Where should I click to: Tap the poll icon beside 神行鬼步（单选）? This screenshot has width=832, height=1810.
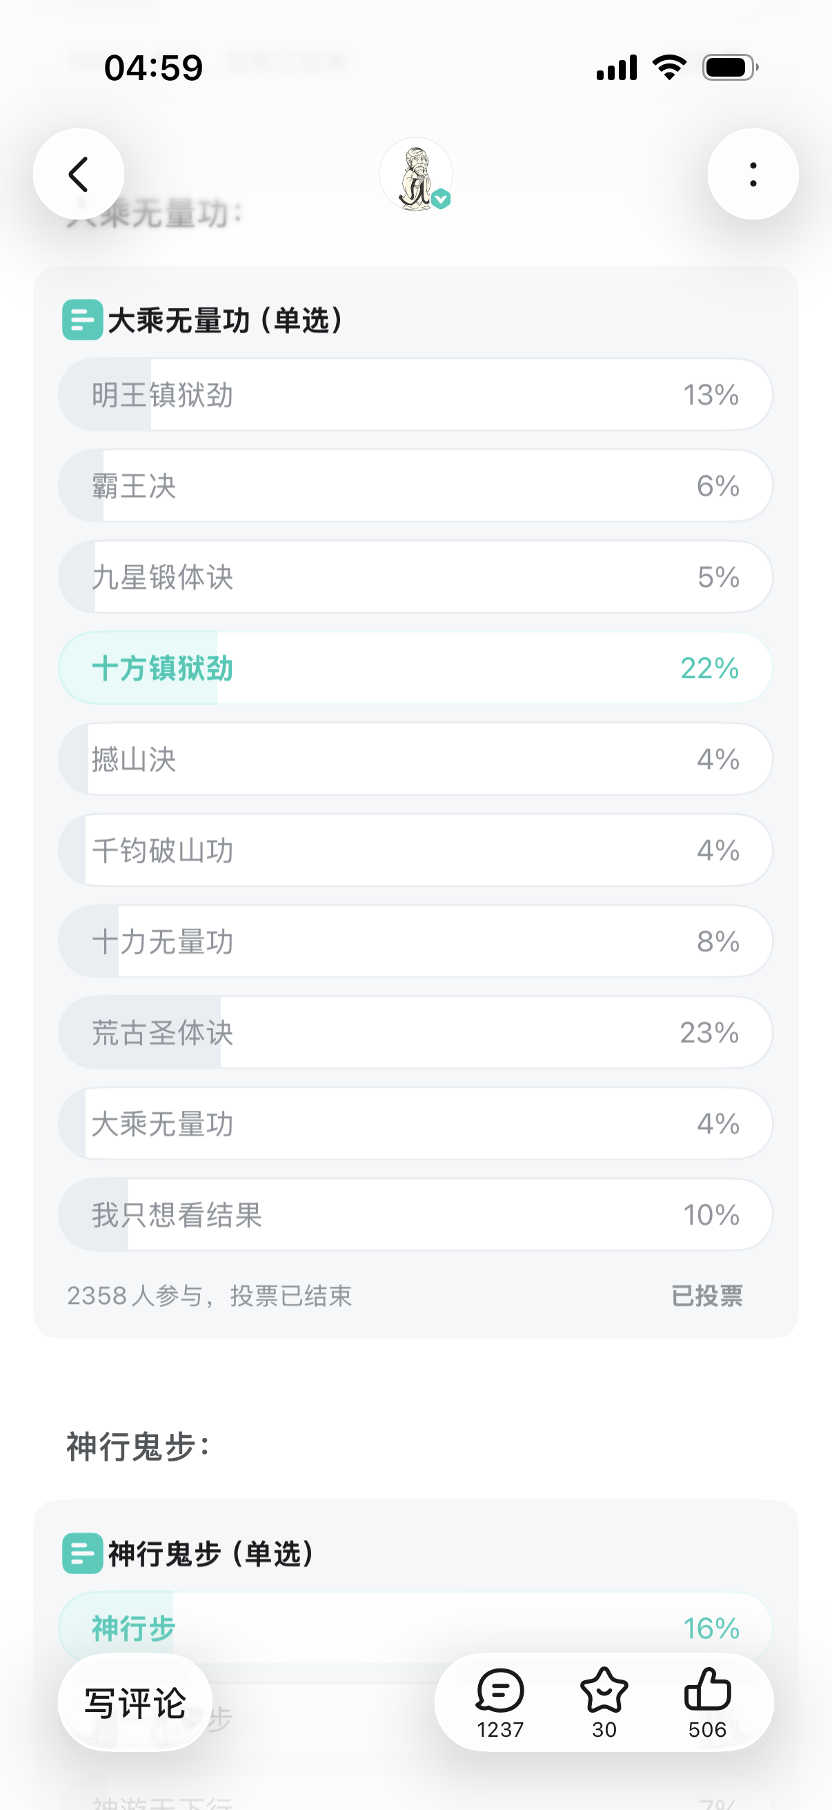(x=82, y=1553)
